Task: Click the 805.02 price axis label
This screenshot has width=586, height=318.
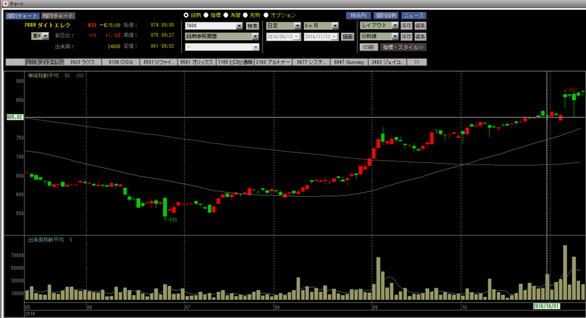Action: click(x=14, y=117)
